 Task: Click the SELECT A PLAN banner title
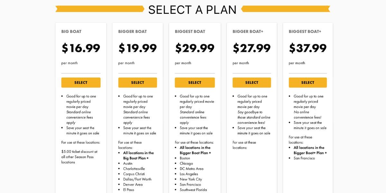click(192, 10)
